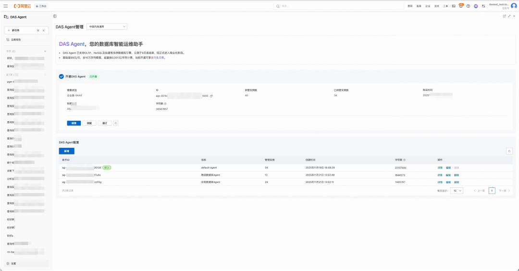Open the 备案 menu in the top bar
Image resolution: width=519 pixels, height=271 pixels.
pos(419,6)
